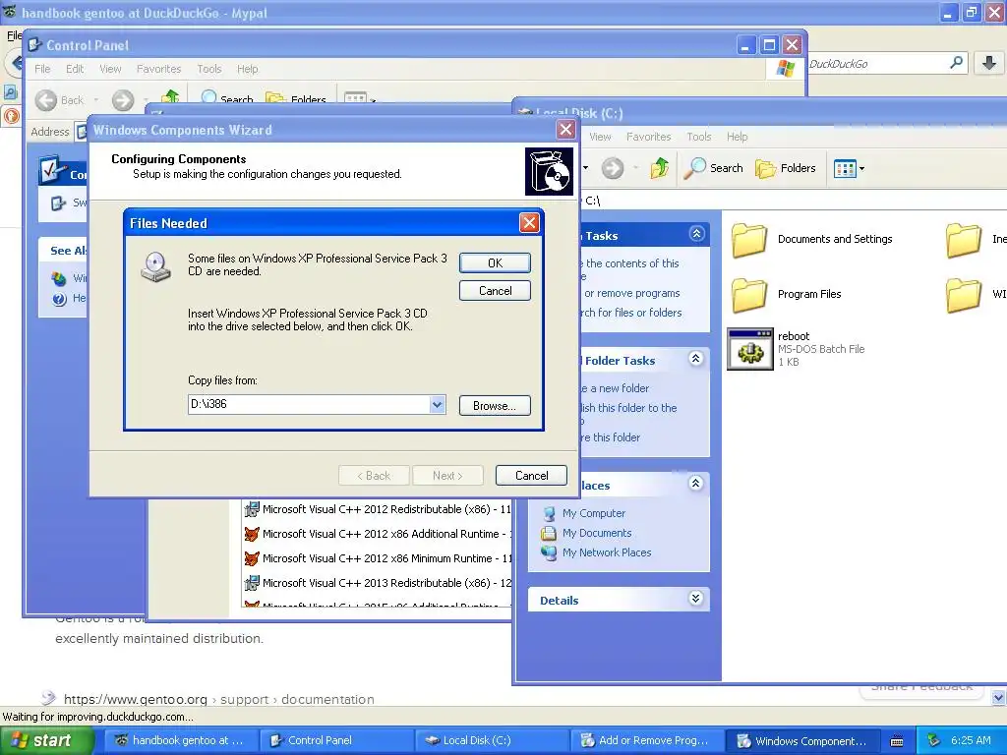Screen dimensions: 1007x755
Task: Click Forward arrow in Control Panel toolbar
Action: [123, 100]
